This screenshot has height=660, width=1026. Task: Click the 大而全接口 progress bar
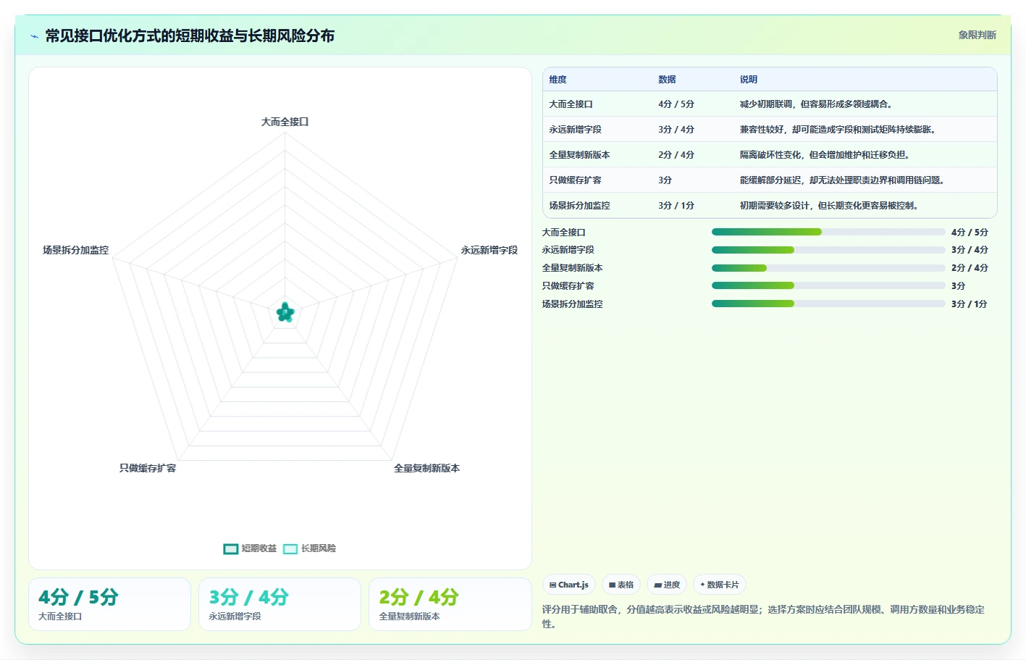point(828,232)
